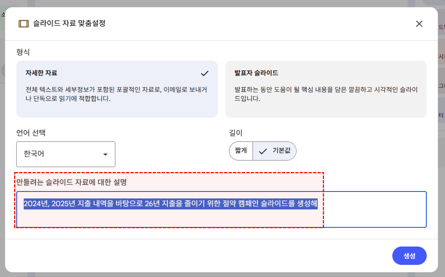Open the 한국어 language dropdown
The height and width of the screenshot is (277, 445).
pos(66,154)
